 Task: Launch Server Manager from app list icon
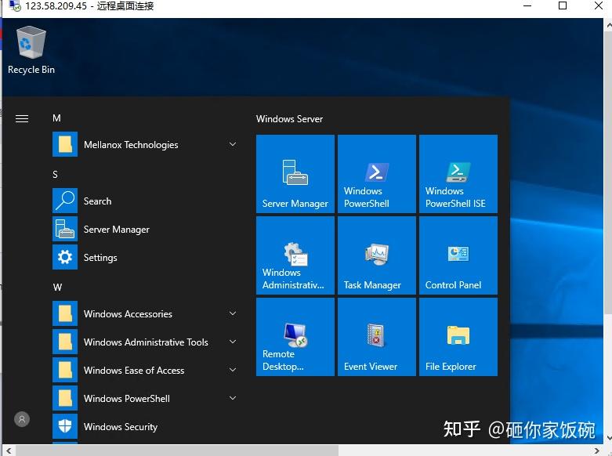pyautogui.click(x=65, y=229)
